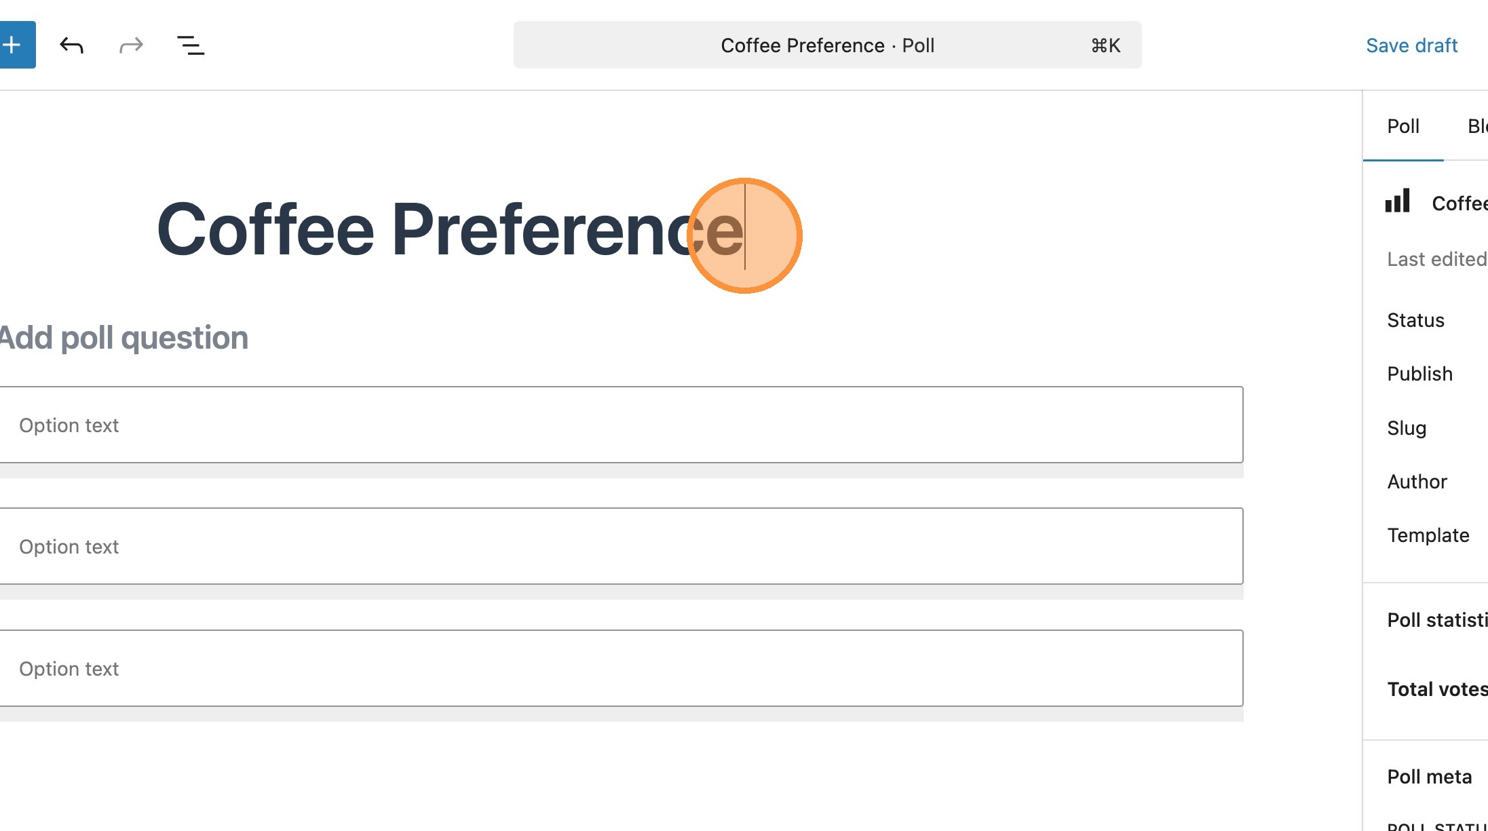Switch to the Block sidebar tab
This screenshot has height=831, width=1488.
tap(1476, 126)
